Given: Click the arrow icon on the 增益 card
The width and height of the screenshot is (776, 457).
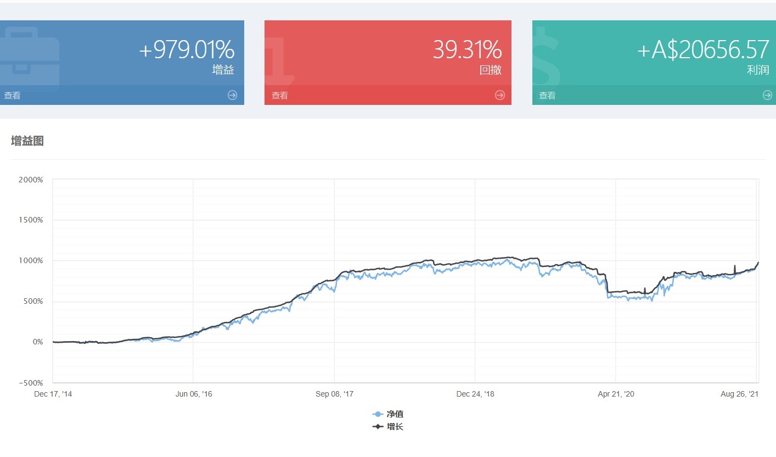Looking at the screenshot, I should pyautogui.click(x=232, y=95).
